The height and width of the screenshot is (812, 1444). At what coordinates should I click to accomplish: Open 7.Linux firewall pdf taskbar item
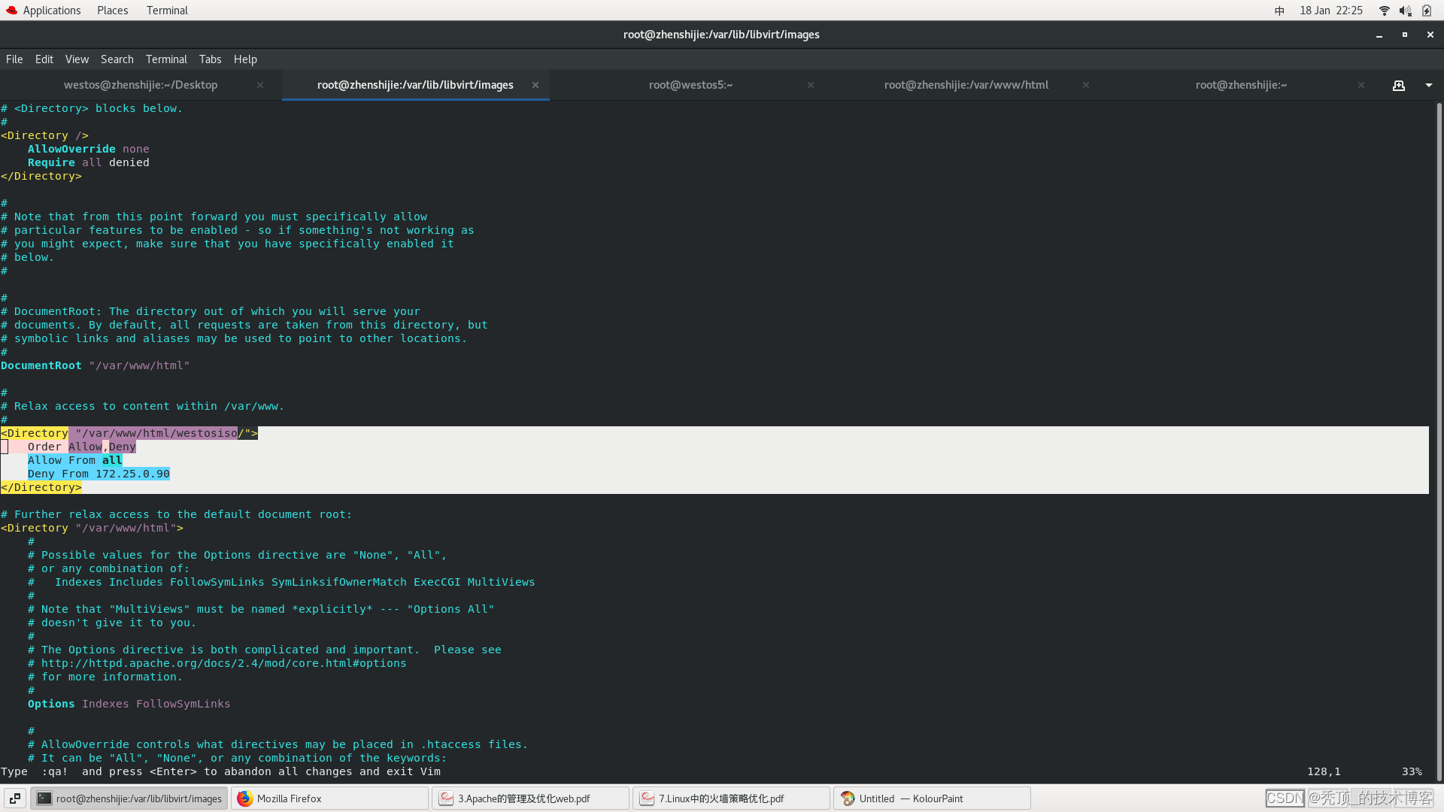[731, 798]
